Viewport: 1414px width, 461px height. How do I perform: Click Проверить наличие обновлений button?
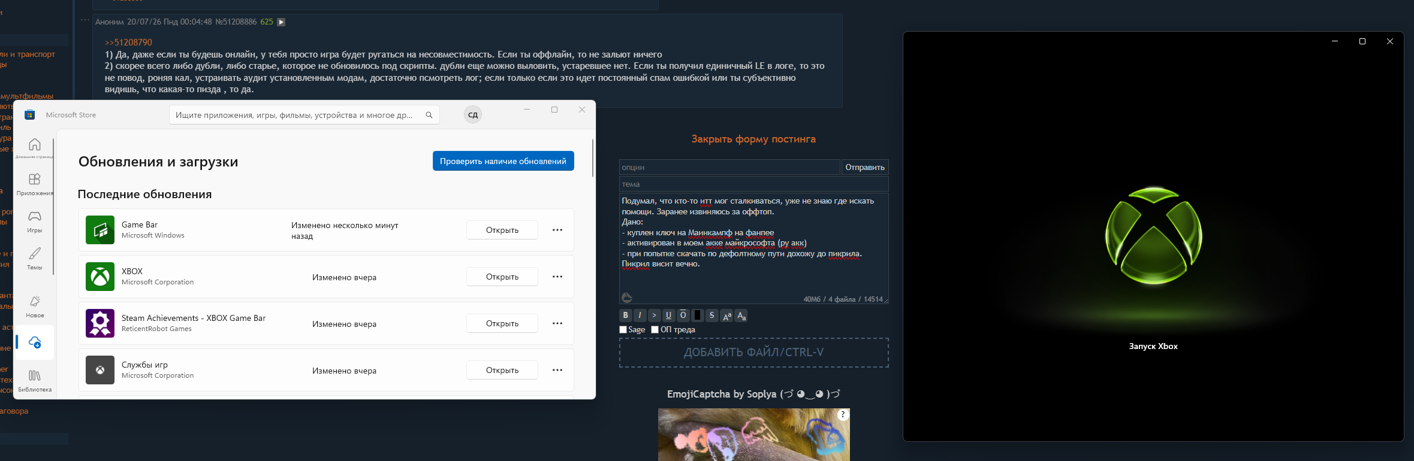(x=504, y=161)
